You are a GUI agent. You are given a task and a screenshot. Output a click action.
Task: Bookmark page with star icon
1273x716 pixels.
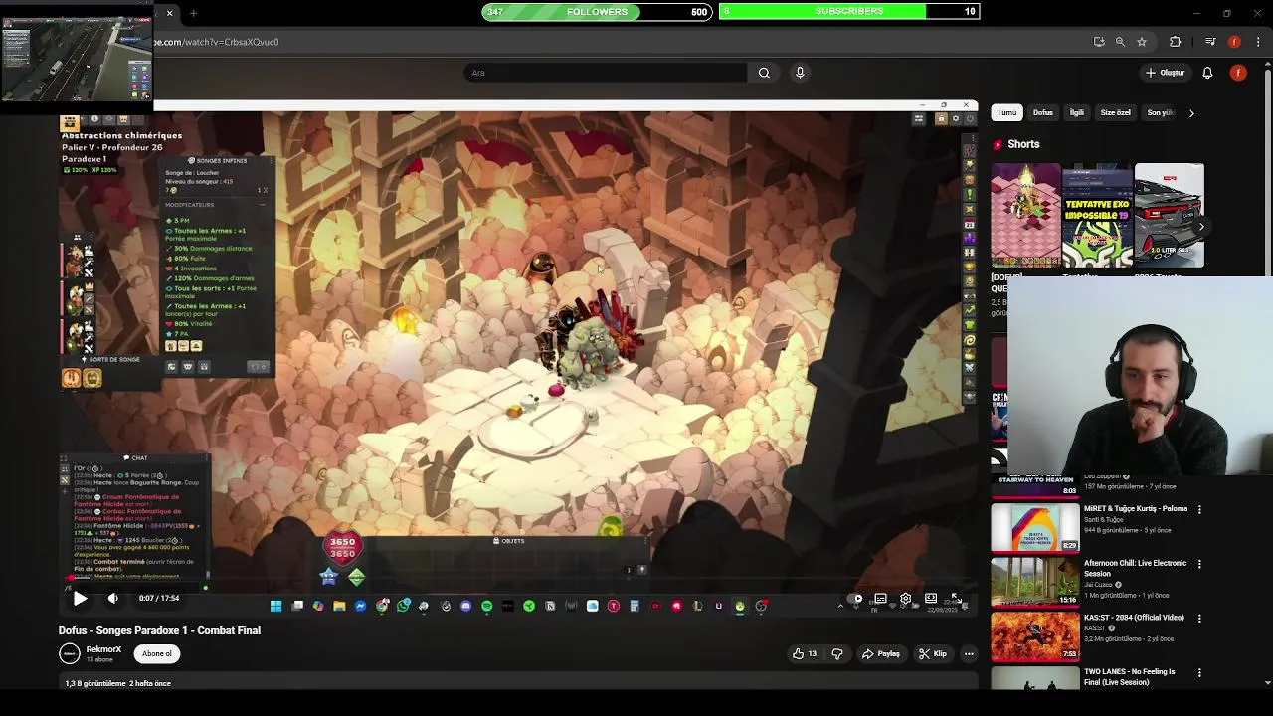click(1142, 42)
